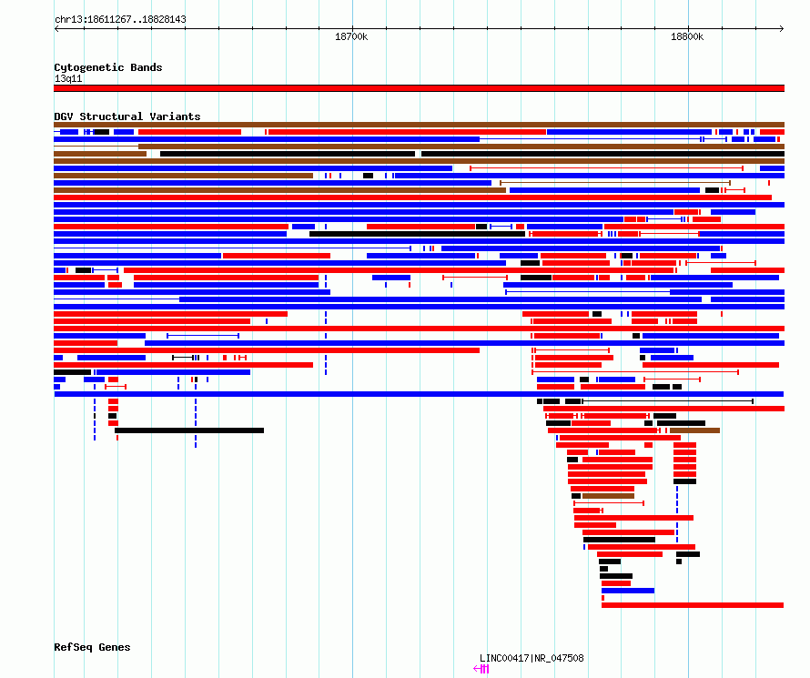Viewport: 810px width, 678px height.
Task: Click the left arrow at ruler start
Action: click(56, 29)
